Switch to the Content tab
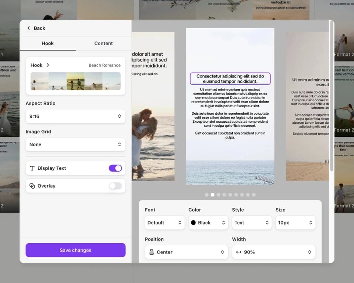This screenshot has height=283, width=354. 103,43
